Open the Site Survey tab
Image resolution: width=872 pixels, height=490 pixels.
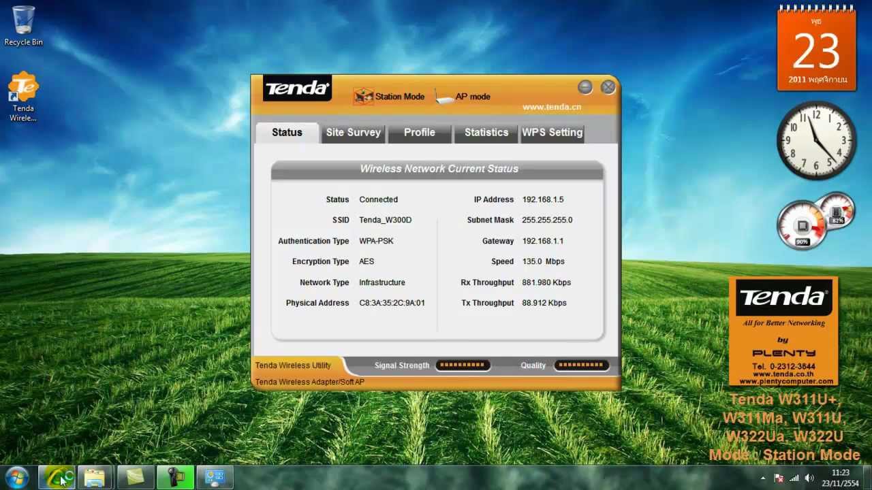pyautogui.click(x=353, y=133)
